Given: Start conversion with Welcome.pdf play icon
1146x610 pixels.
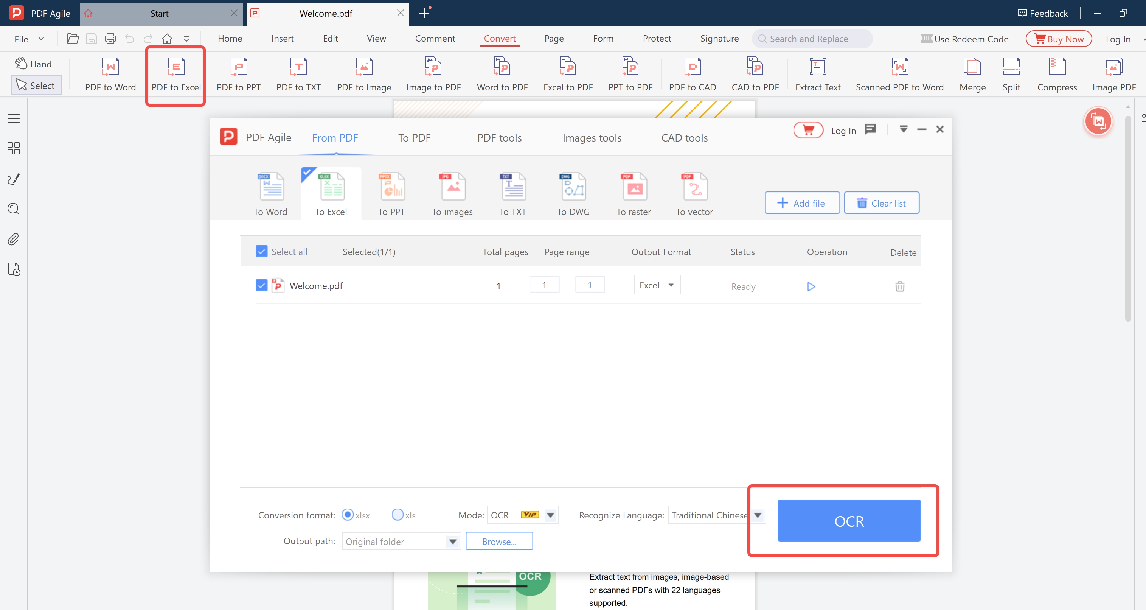Looking at the screenshot, I should coord(811,286).
